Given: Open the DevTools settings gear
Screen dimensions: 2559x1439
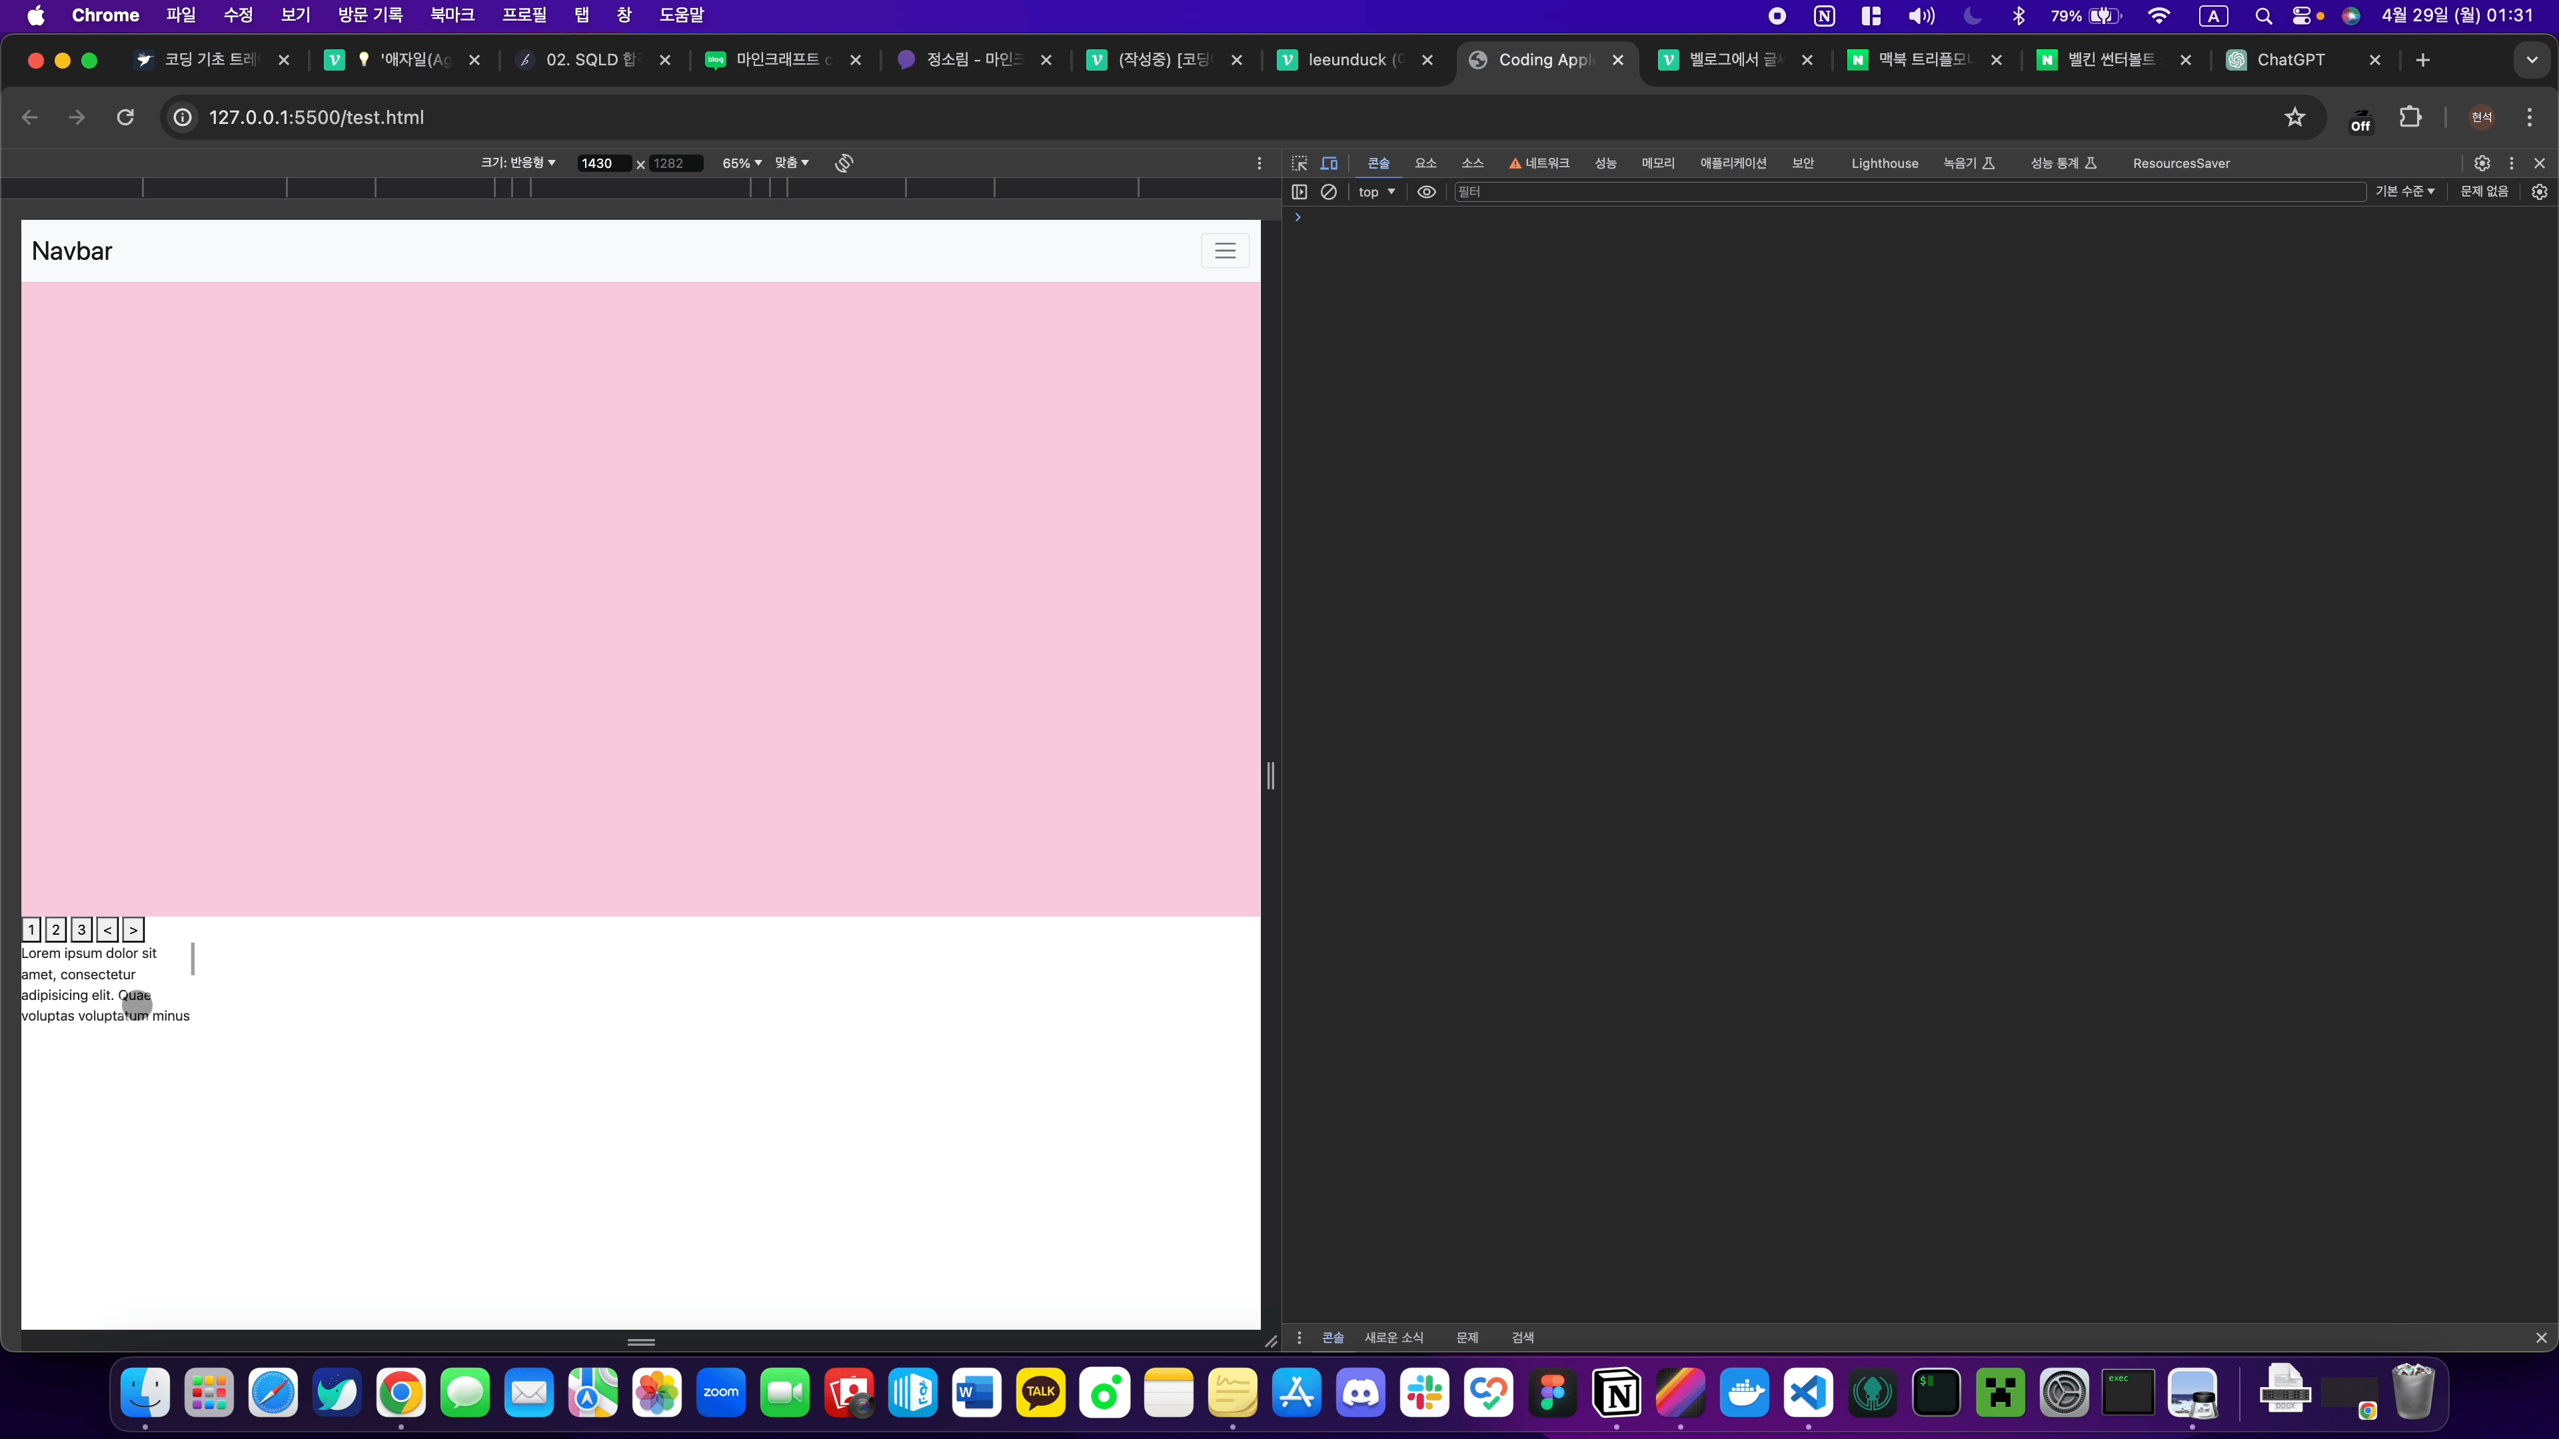Looking at the screenshot, I should tap(2482, 163).
